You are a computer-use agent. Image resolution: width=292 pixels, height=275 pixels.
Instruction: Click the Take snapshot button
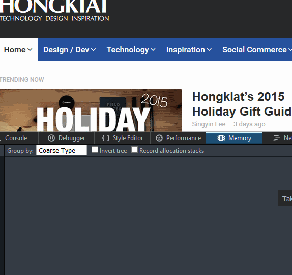[x=285, y=198]
